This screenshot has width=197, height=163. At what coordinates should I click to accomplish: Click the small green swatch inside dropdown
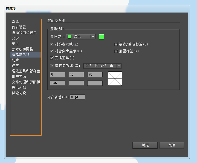[x=69, y=37]
